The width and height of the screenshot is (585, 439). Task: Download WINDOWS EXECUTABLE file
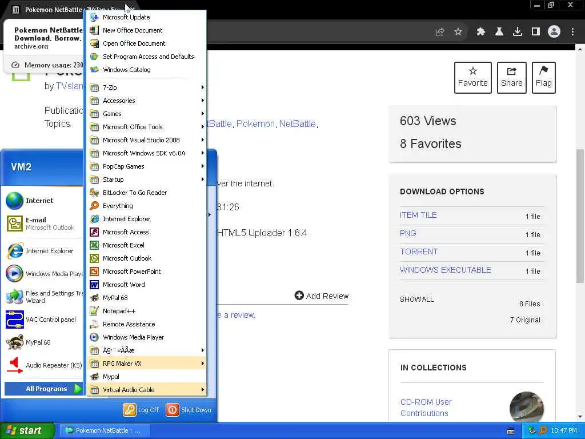tap(446, 270)
